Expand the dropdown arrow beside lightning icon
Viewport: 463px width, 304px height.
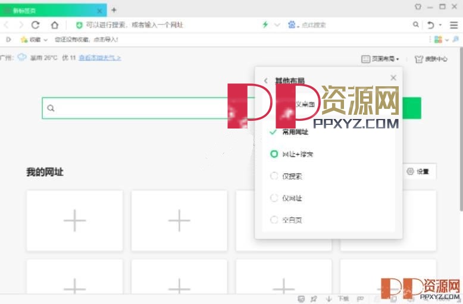pos(277,25)
